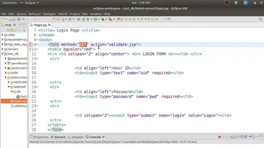The image size is (264, 148).
Task: Click the night light moon icon
Action: click(255, 3)
